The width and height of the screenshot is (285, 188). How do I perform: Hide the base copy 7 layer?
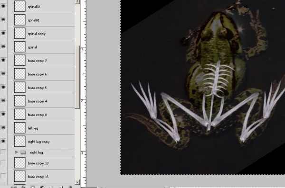point(3,60)
